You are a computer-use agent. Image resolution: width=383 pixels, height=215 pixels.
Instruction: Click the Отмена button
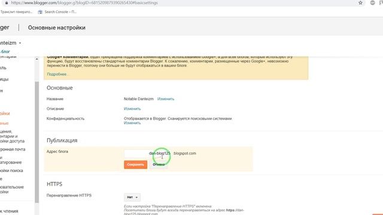coord(159,165)
